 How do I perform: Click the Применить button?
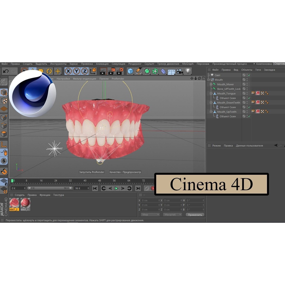[x=195, y=215]
